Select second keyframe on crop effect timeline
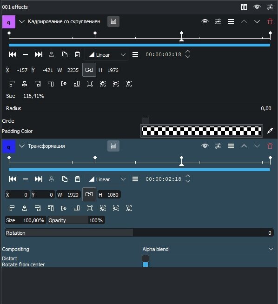278x304 pixels. 95,33
